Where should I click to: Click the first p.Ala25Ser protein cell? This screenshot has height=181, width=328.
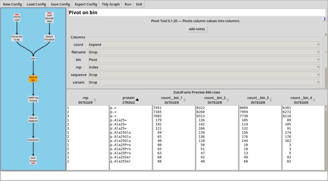coord(121,157)
